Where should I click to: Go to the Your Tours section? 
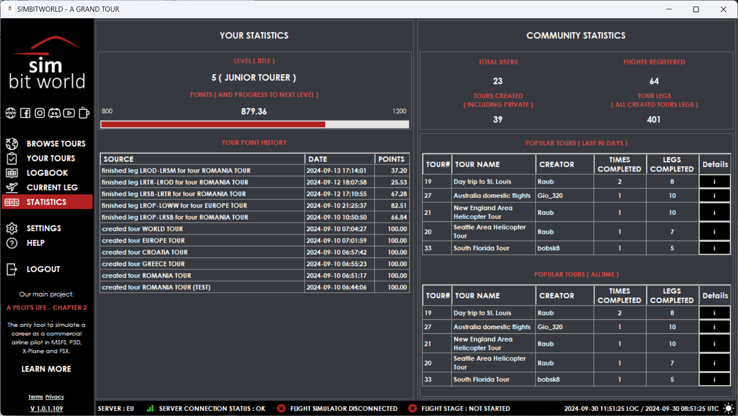[50, 158]
